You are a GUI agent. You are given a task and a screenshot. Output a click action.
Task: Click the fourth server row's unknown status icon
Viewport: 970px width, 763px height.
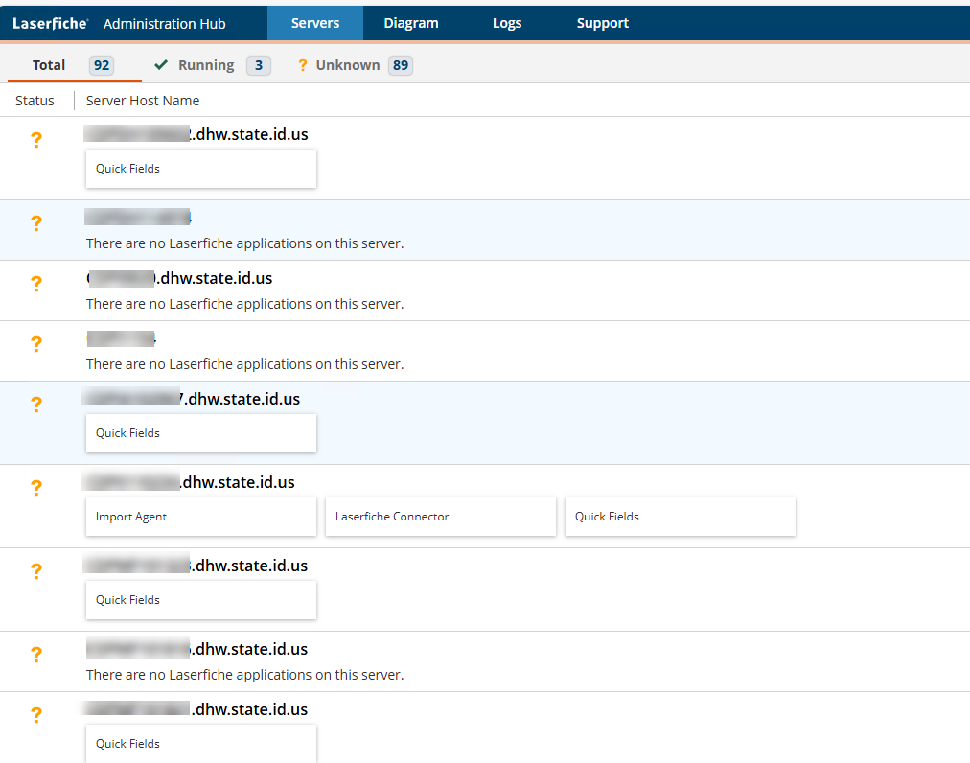(x=36, y=343)
